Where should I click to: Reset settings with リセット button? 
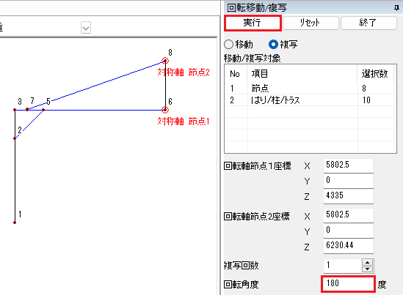[x=311, y=23]
